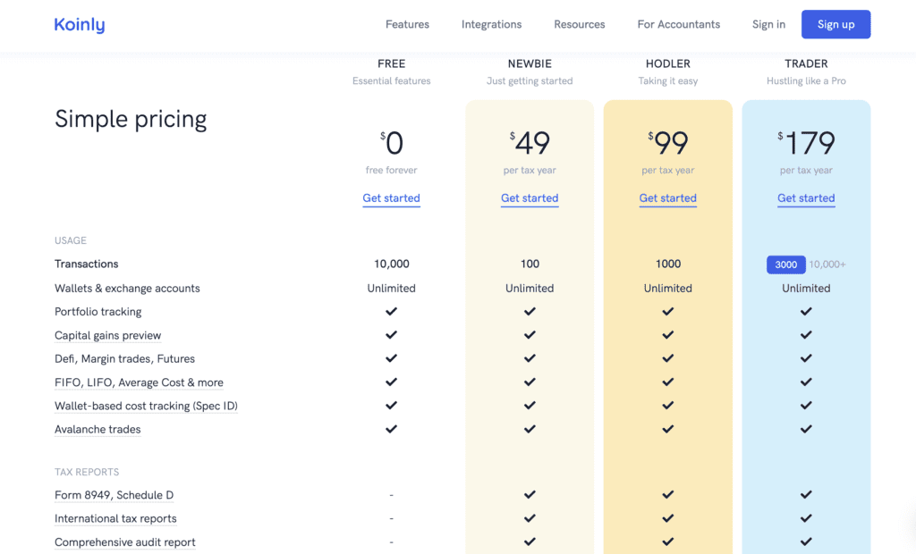
Task: Click the Defi, Margin trades checkmark in Hodler column
Action: pos(667,358)
